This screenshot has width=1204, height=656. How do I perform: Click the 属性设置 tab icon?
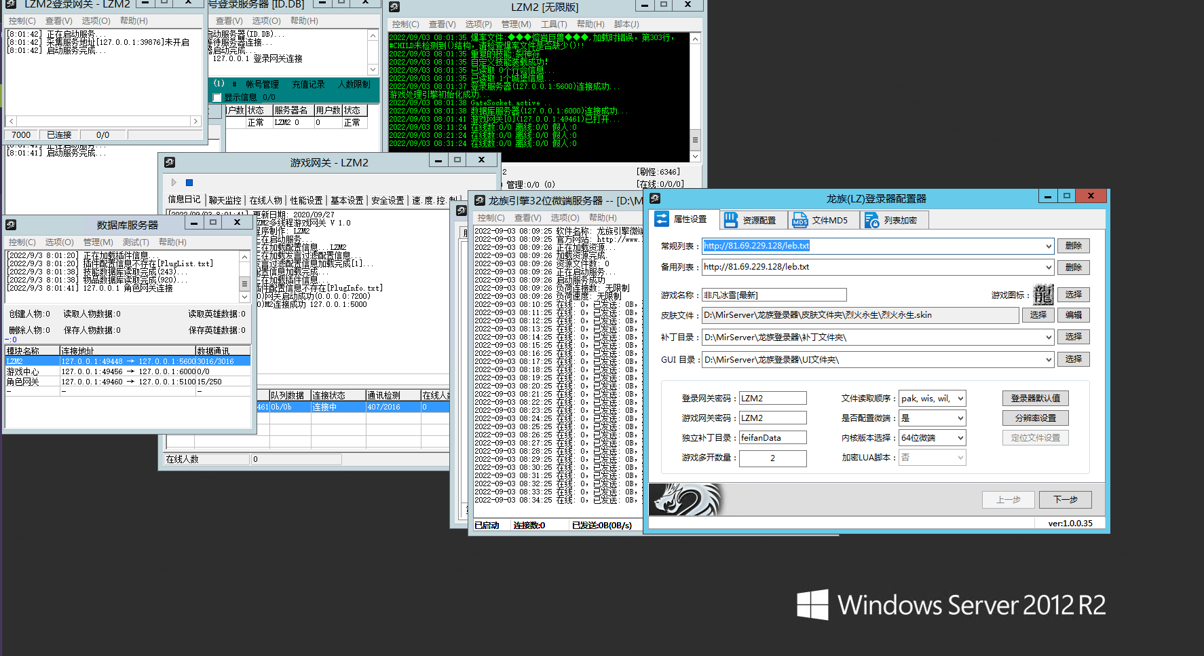[662, 219]
